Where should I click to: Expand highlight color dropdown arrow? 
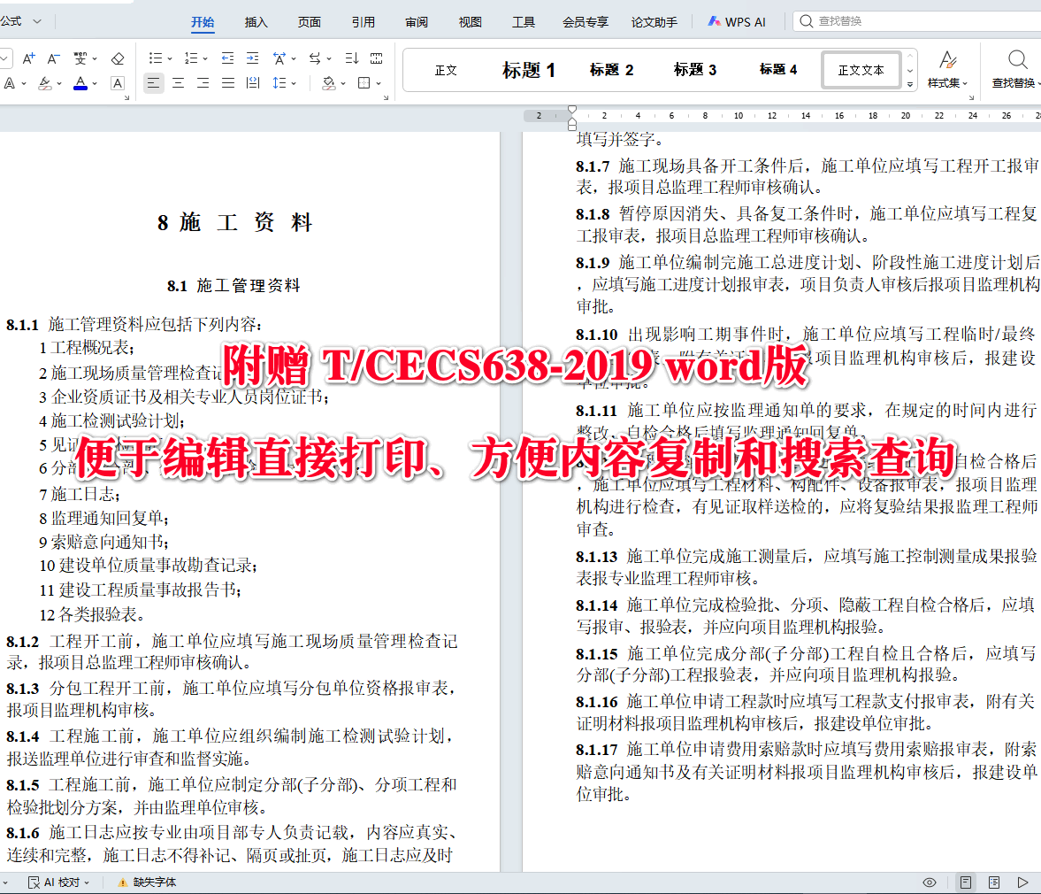pyautogui.click(x=59, y=84)
